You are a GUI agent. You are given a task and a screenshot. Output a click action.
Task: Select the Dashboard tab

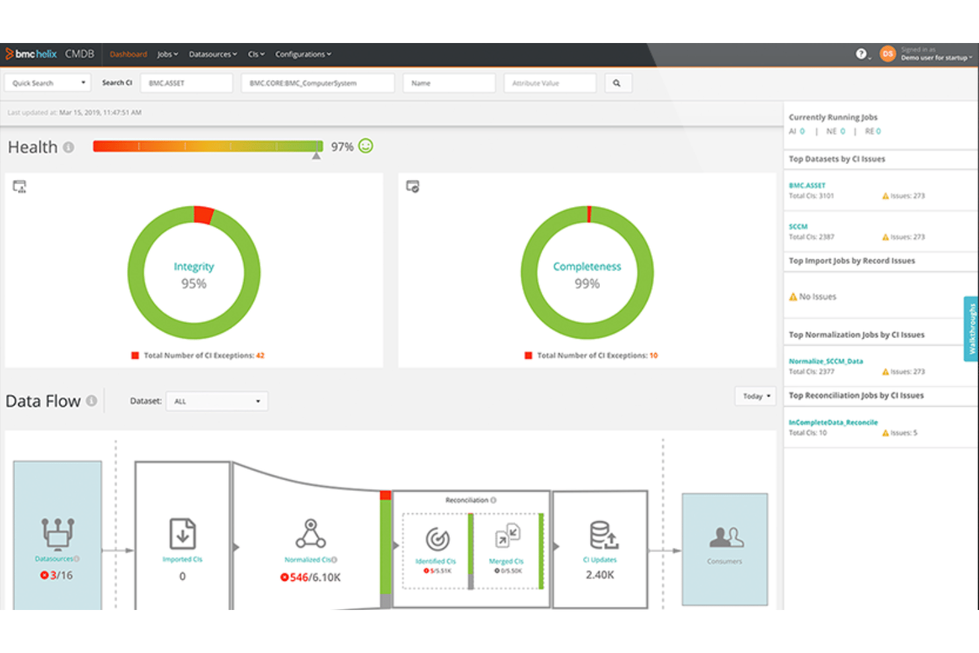coord(128,54)
